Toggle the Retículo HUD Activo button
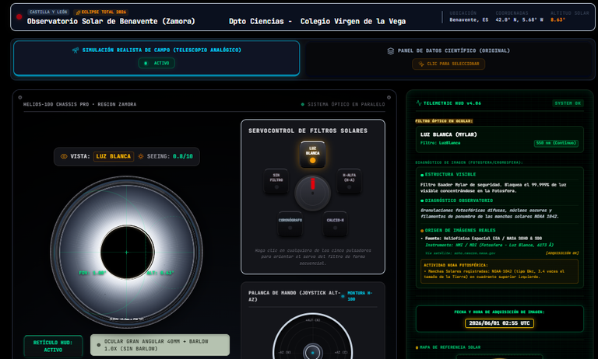This screenshot has width=598, height=359. 53,346
